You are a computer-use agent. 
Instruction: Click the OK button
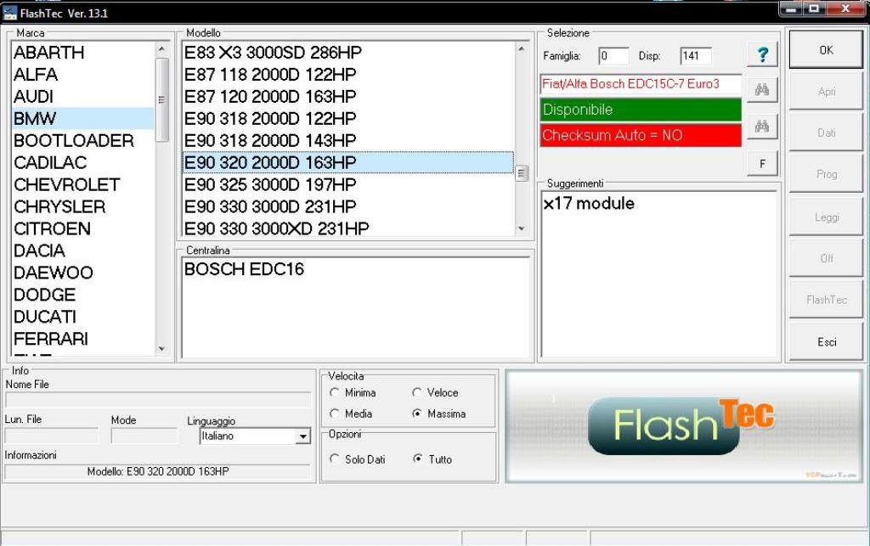(x=826, y=50)
